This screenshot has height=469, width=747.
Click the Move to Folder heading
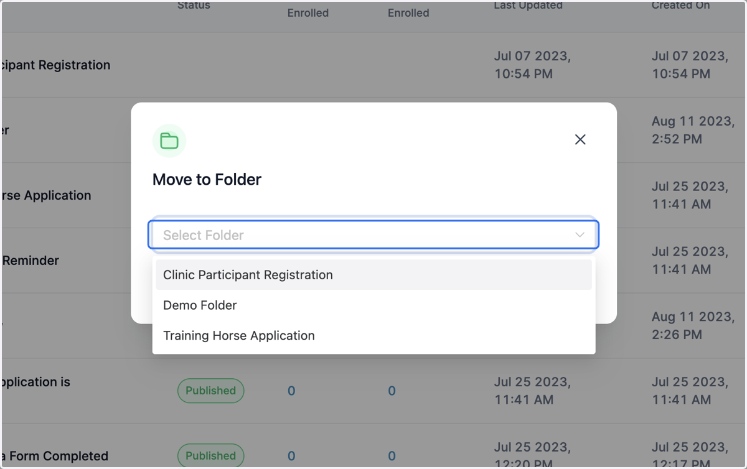coord(207,180)
